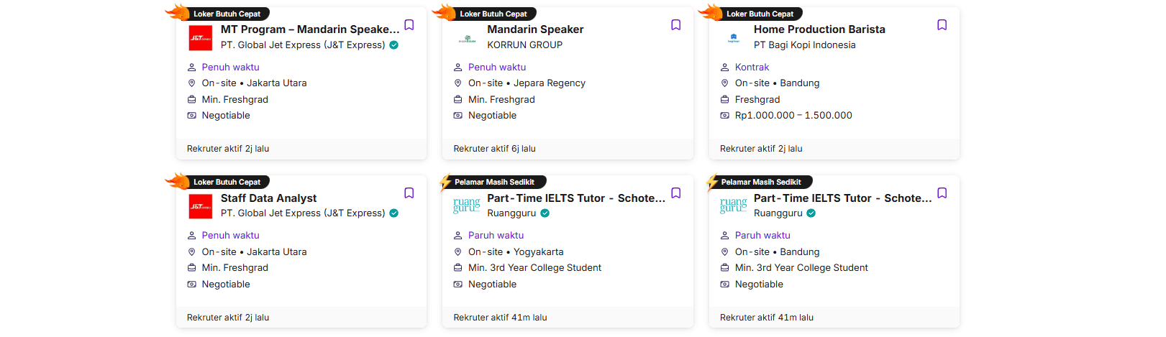This screenshot has width=1166, height=337.
Task: Click the KORRUN GROUP company name
Action: 525,45
